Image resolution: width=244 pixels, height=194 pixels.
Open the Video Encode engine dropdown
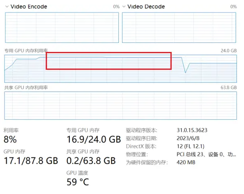(7, 7)
